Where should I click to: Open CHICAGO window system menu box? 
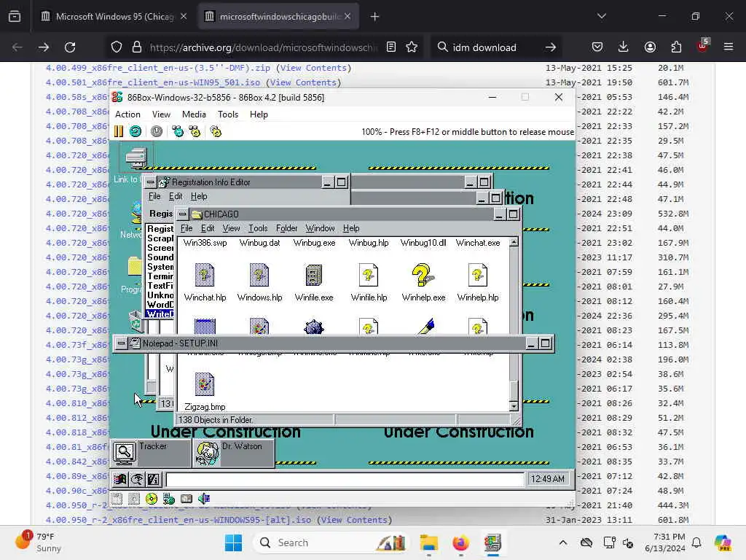(x=183, y=214)
